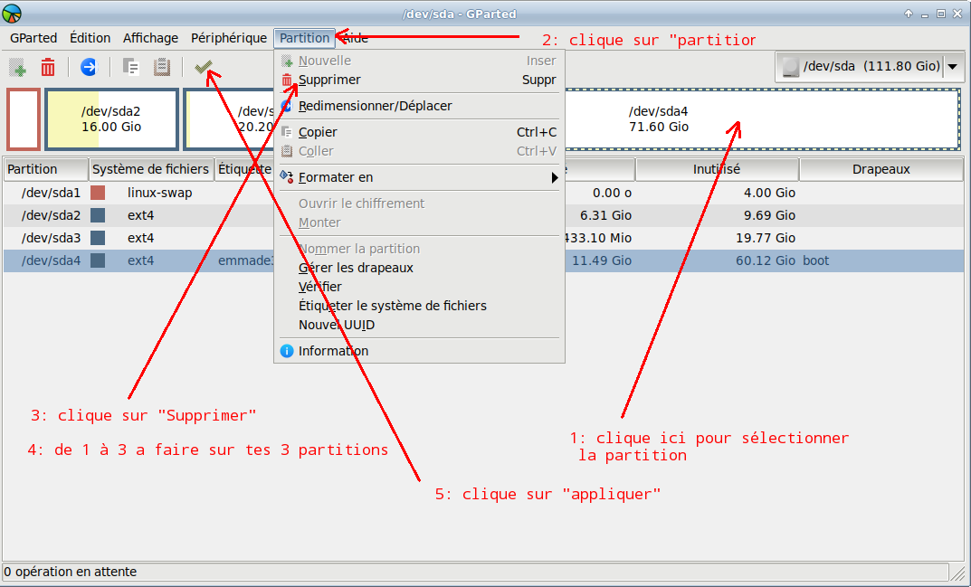Click the Copy partition toolbar icon
Screen dimensions: 971x587
click(x=131, y=67)
